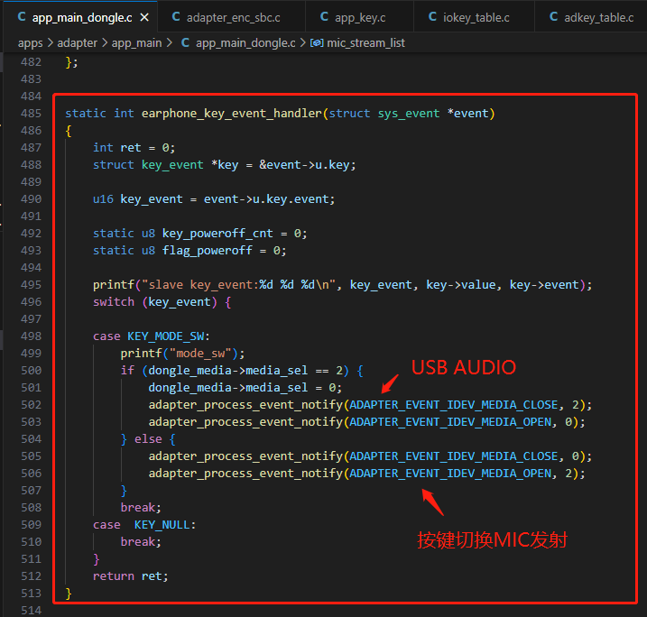The width and height of the screenshot is (647, 617).
Task: Click KEY_NULL case label
Action: (162, 525)
